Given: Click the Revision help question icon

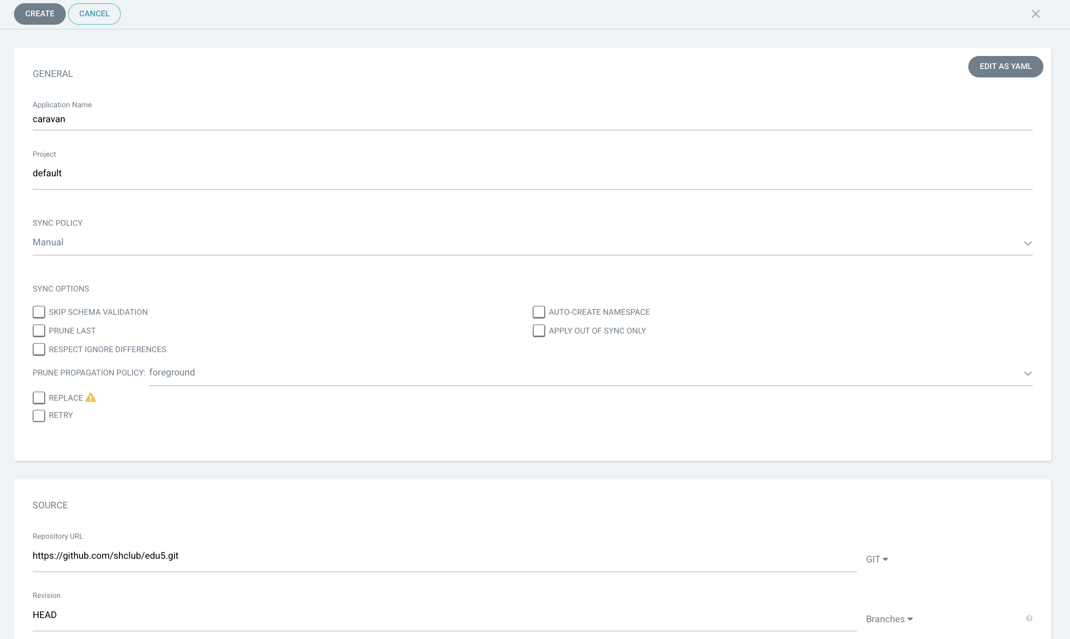Looking at the screenshot, I should coord(1029,618).
